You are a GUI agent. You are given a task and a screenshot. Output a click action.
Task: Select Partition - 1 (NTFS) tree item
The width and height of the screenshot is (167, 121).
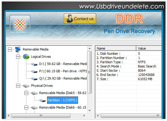[63, 100]
